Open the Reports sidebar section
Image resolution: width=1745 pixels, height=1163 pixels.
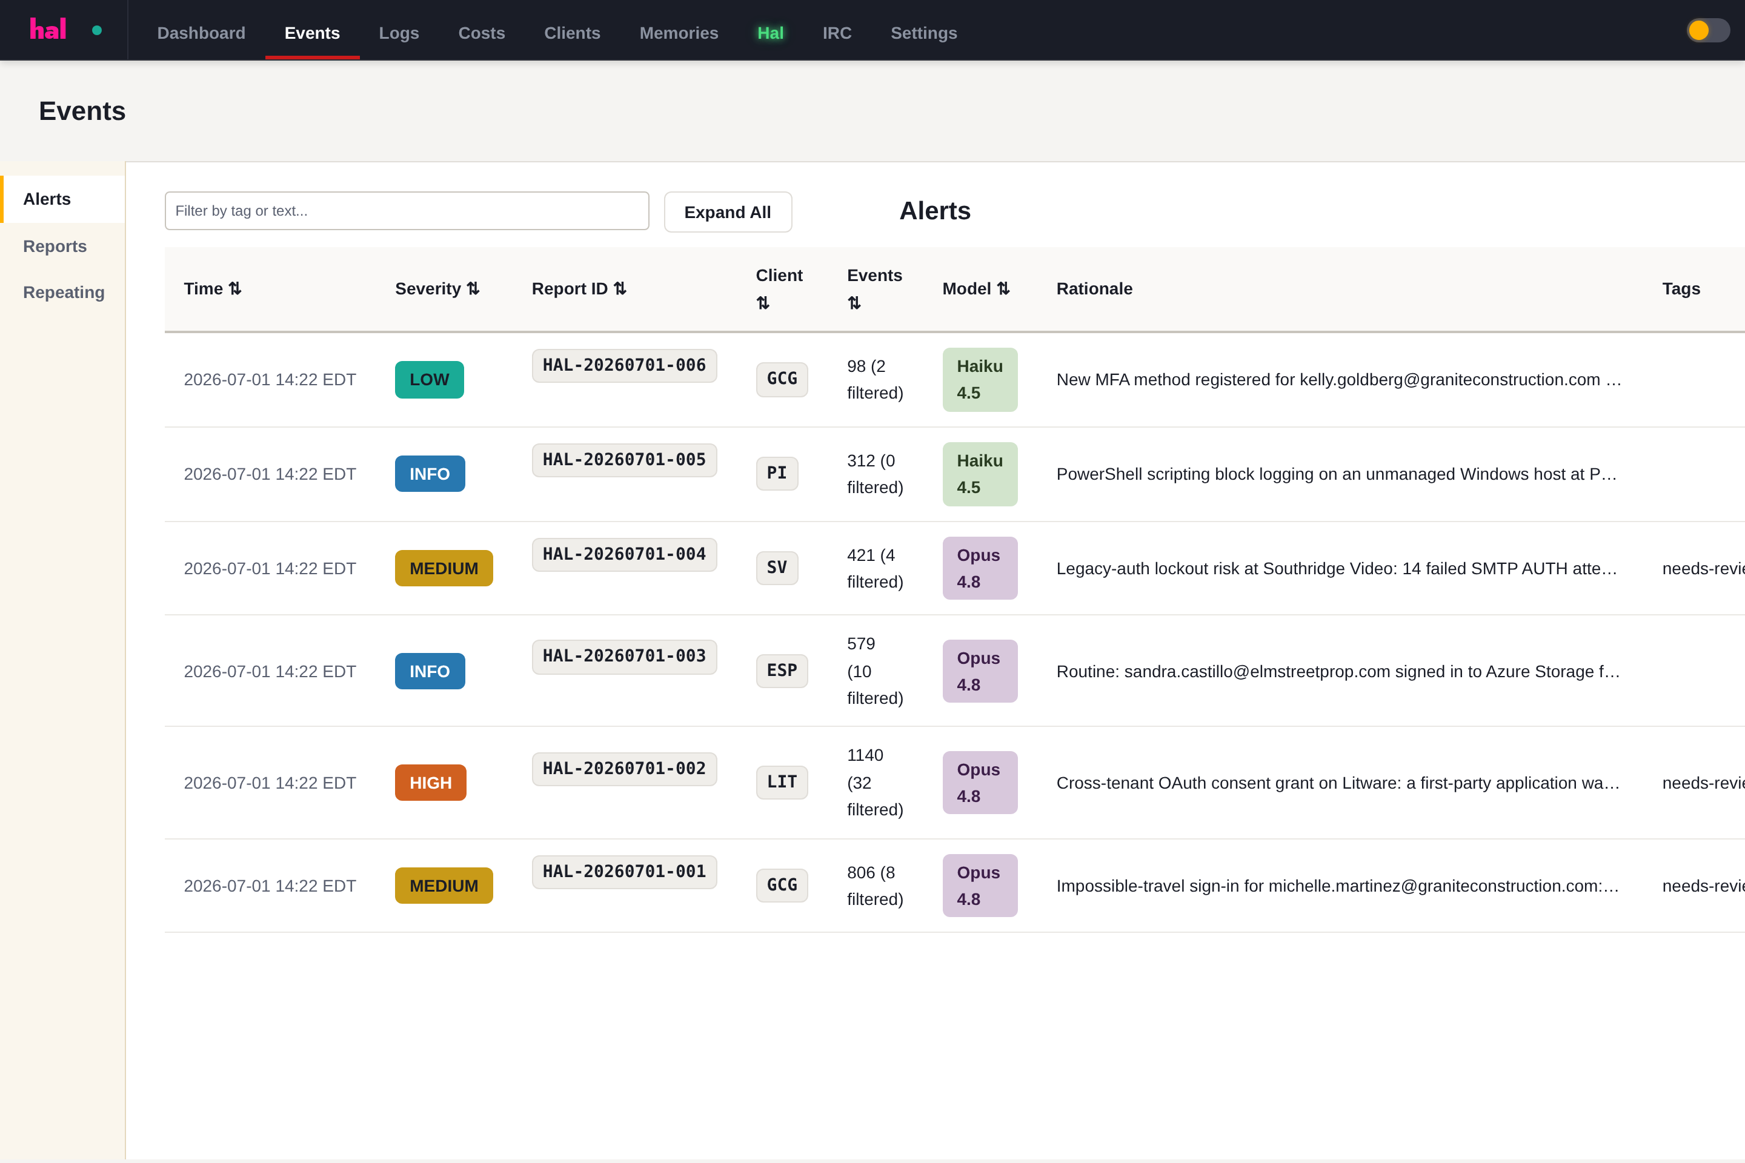pyautogui.click(x=55, y=247)
